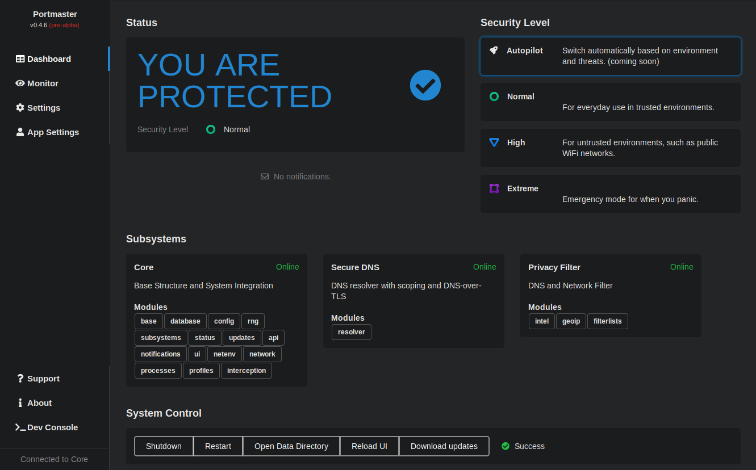Select the Normal security level
Viewport: 756px width, 470px height.
610,102
